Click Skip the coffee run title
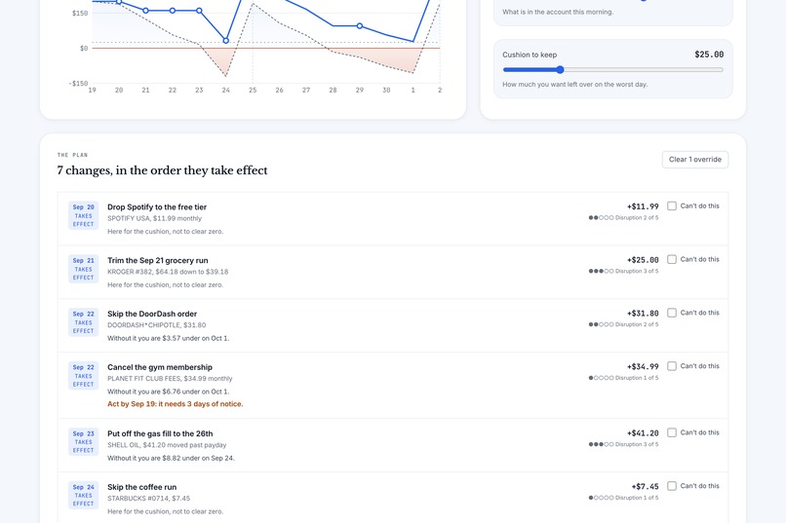Screen dimensions: 786x523 [x=141, y=487]
